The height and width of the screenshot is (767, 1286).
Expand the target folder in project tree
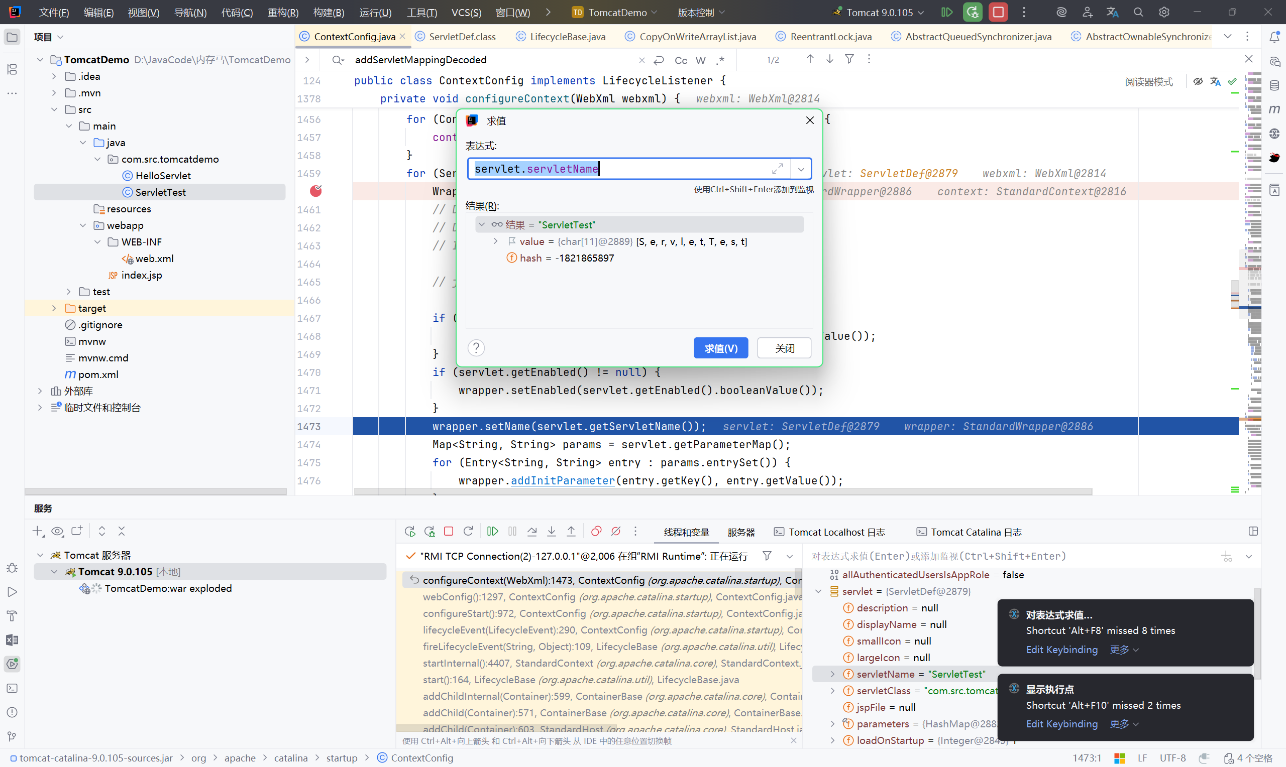54,308
